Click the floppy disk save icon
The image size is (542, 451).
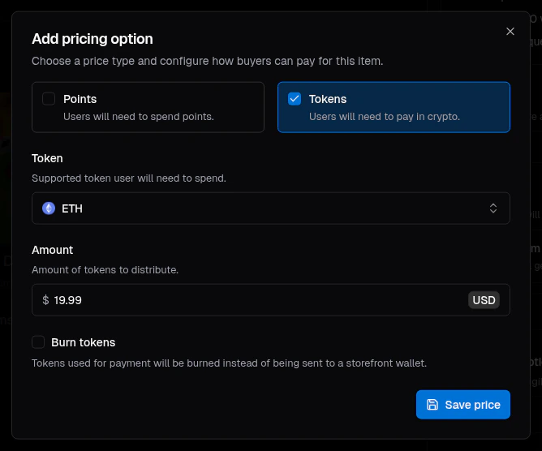click(x=432, y=405)
